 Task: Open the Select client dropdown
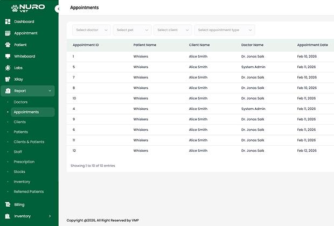[173, 30]
